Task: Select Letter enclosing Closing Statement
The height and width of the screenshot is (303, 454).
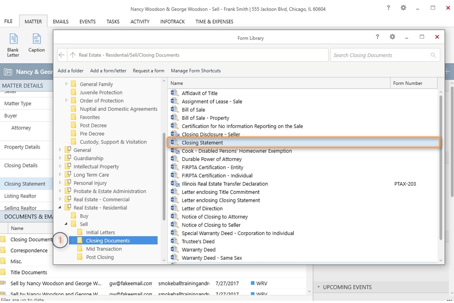Action: (221, 200)
